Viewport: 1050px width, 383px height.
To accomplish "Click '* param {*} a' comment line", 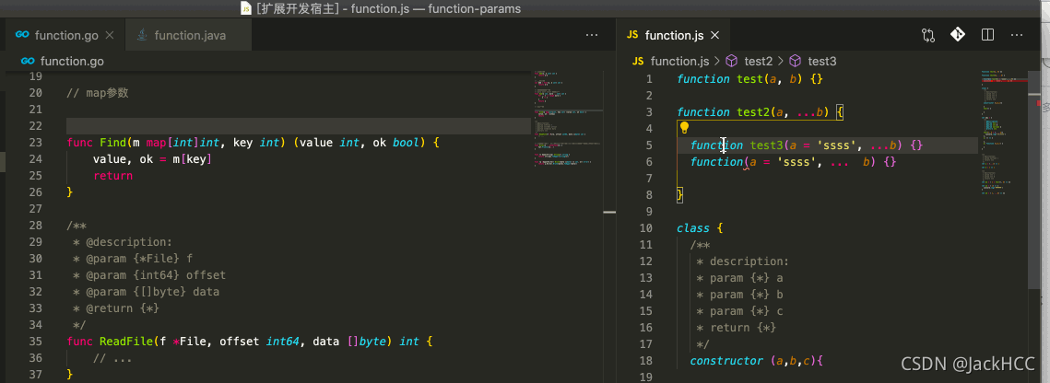I will (x=739, y=278).
